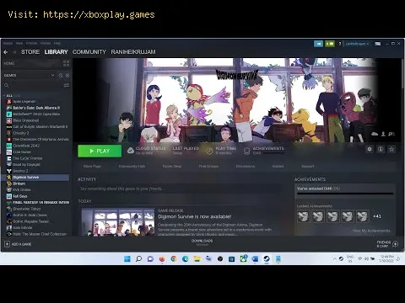
Task: Open the Games menu in the menu bar
Action: click(46, 43)
